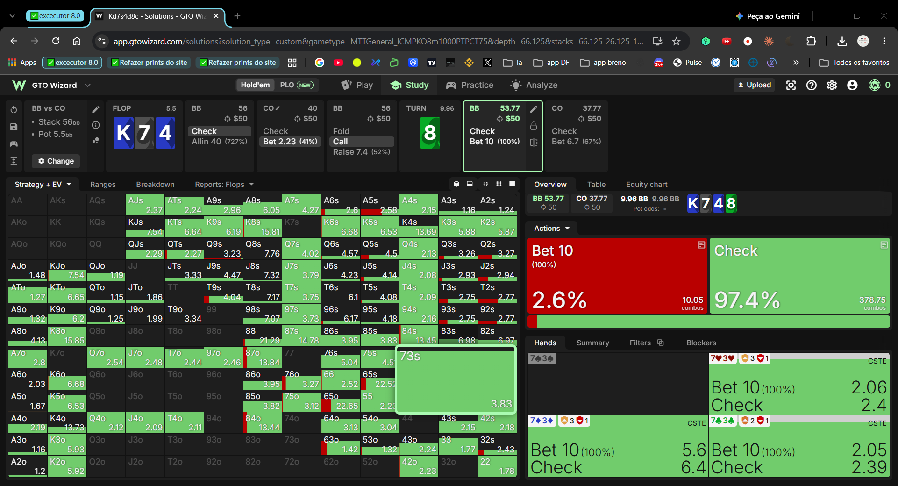Click the lock icon on active BB node
This screenshot has height=486, width=898.
point(534,126)
